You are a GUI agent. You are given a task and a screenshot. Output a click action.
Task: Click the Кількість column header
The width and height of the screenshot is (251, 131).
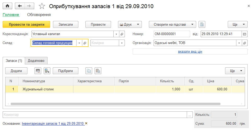(170, 81)
